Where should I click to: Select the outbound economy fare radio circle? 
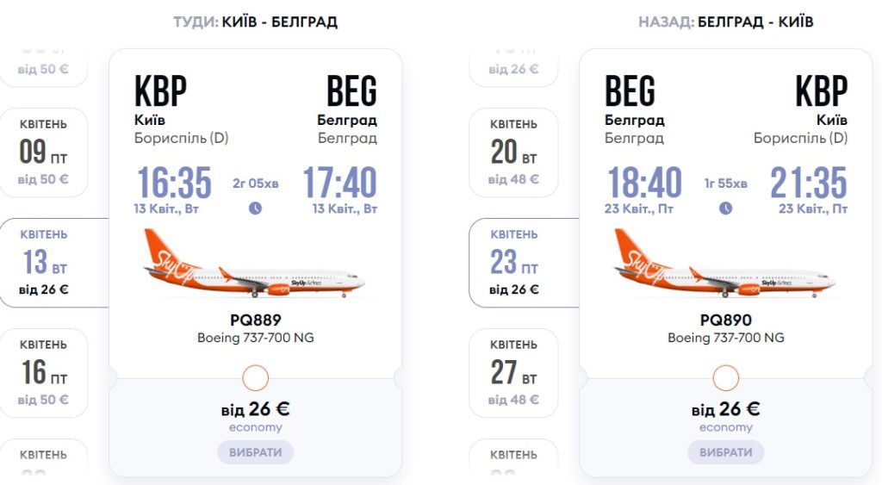coord(256,377)
